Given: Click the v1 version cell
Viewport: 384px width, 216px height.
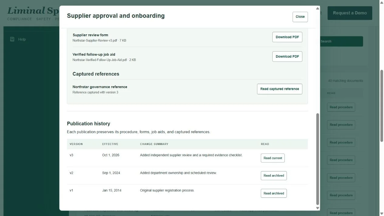Looking at the screenshot, I should click(71, 191).
